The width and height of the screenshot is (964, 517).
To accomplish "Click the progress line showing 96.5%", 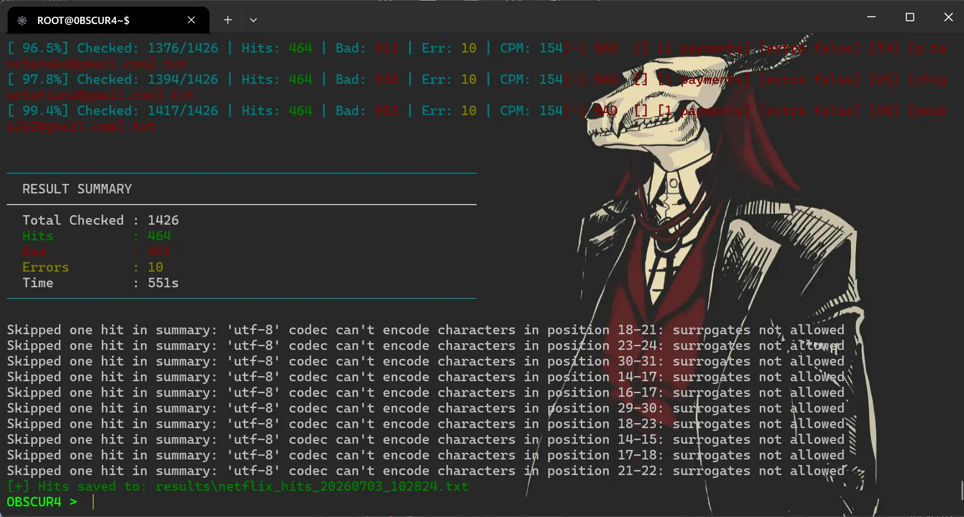I will pyautogui.click(x=285, y=48).
